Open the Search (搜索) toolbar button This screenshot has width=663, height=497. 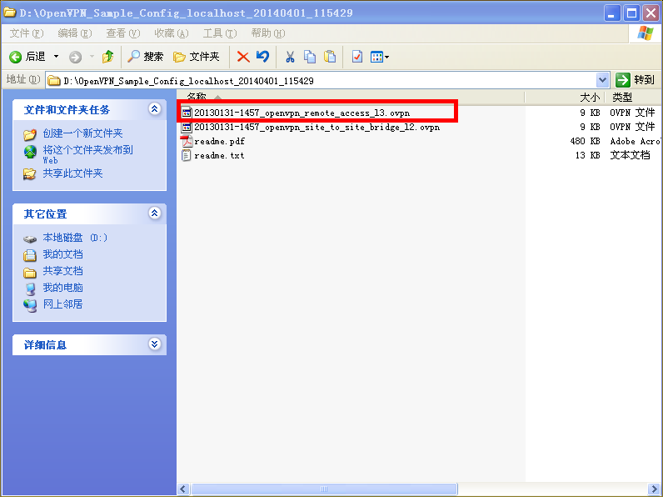pos(145,57)
